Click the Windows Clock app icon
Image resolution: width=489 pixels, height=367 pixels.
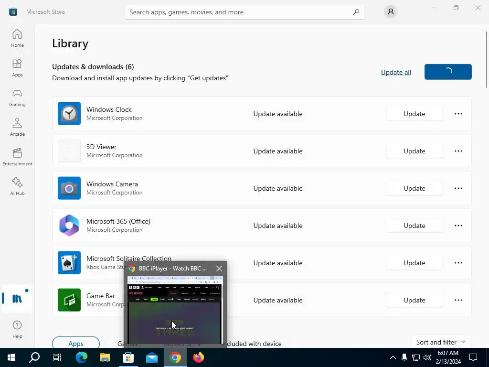coord(69,114)
